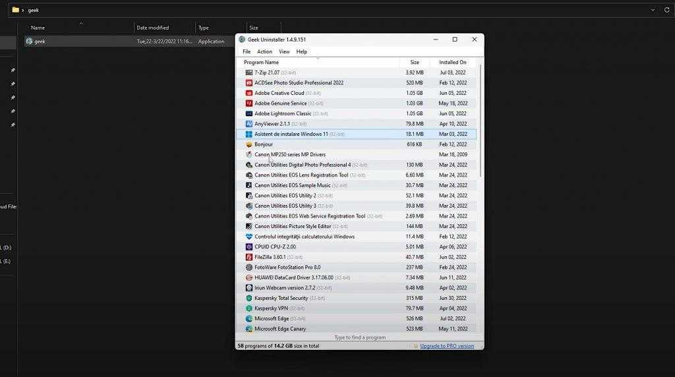Click the '520 MB' size cell
Screen dimensions: 675x377
pyautogui.click(x=415, y=83)
